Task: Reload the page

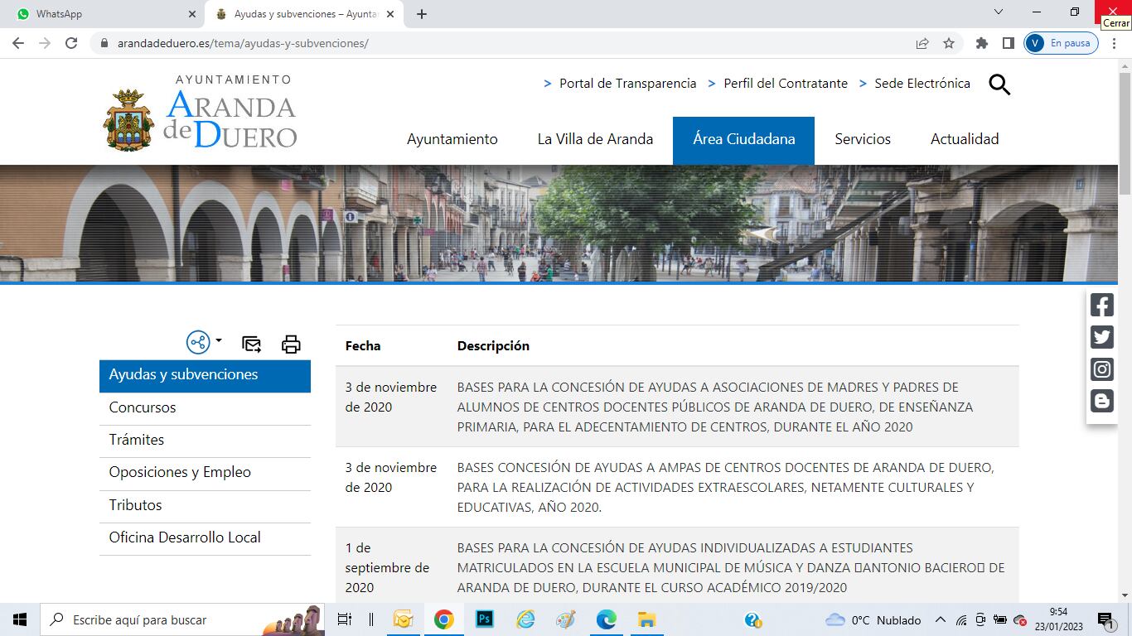Action: click(71, 43)
